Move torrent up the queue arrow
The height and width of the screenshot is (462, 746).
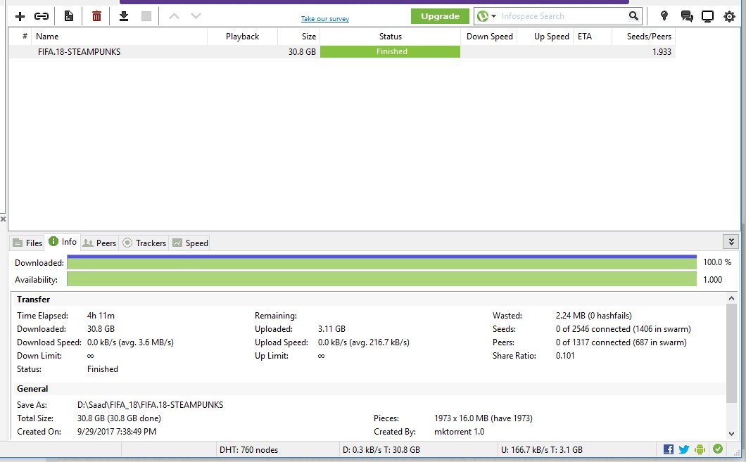pos(174,16)
